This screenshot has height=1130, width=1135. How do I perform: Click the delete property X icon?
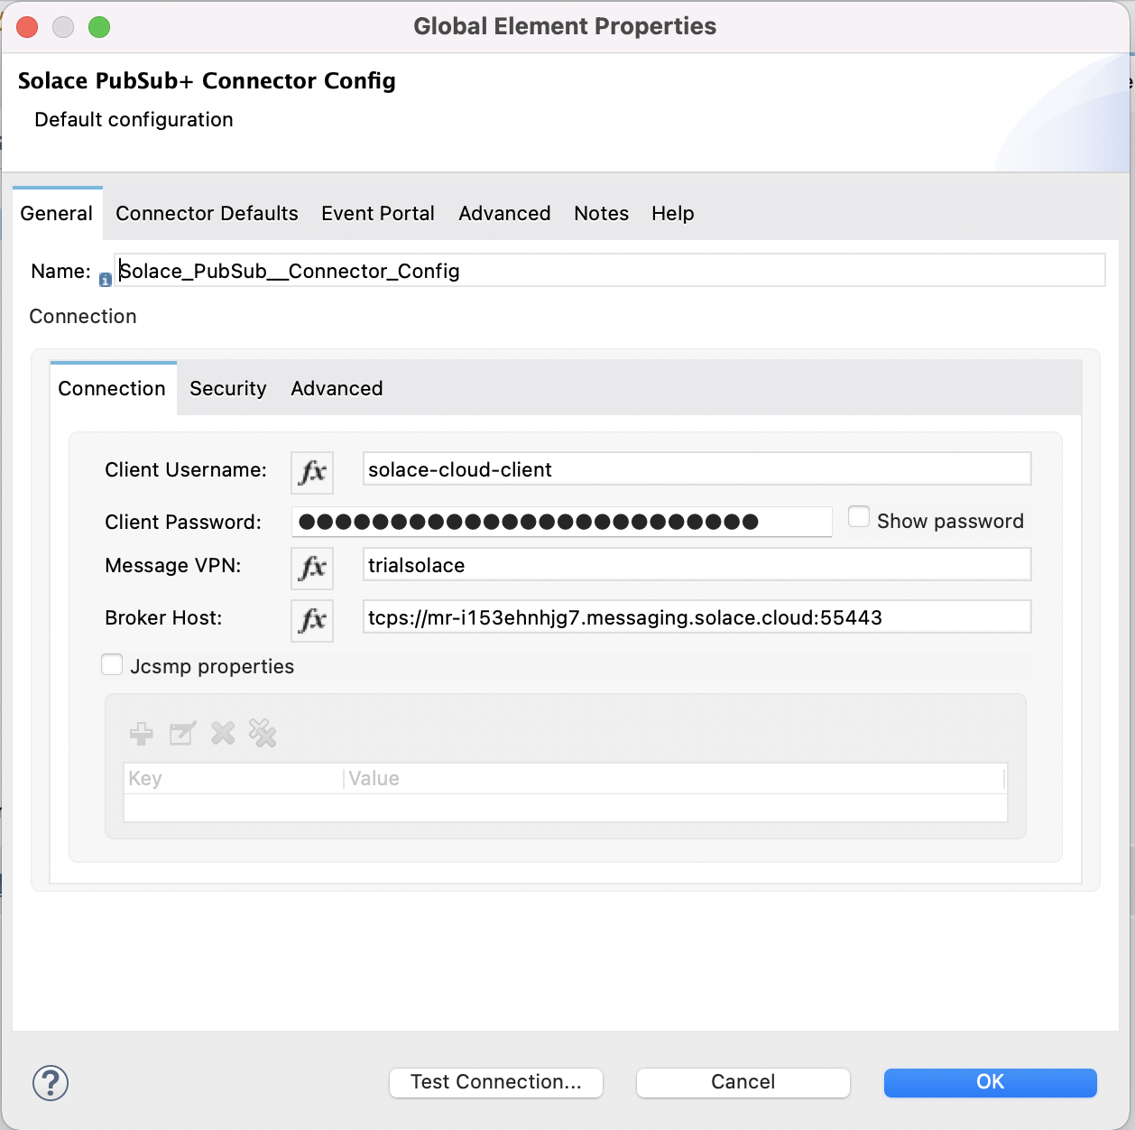point(223,734)
